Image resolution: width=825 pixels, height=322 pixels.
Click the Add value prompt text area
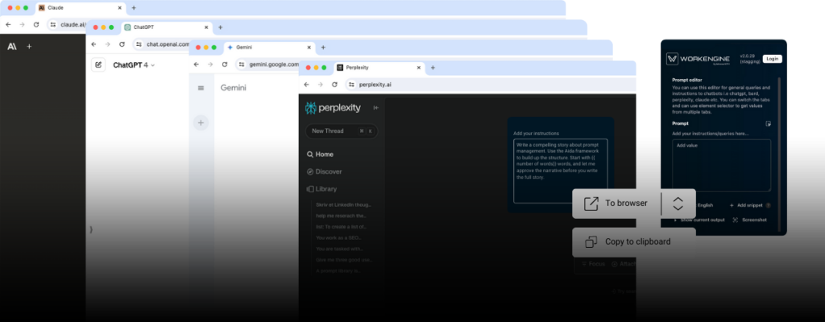coord(721,165)
